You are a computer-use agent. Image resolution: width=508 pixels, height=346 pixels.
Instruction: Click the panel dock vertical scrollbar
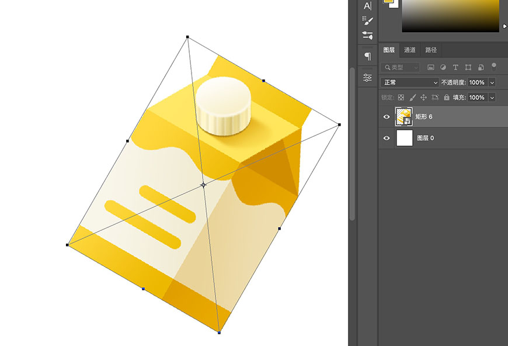(x=352, y=144)
